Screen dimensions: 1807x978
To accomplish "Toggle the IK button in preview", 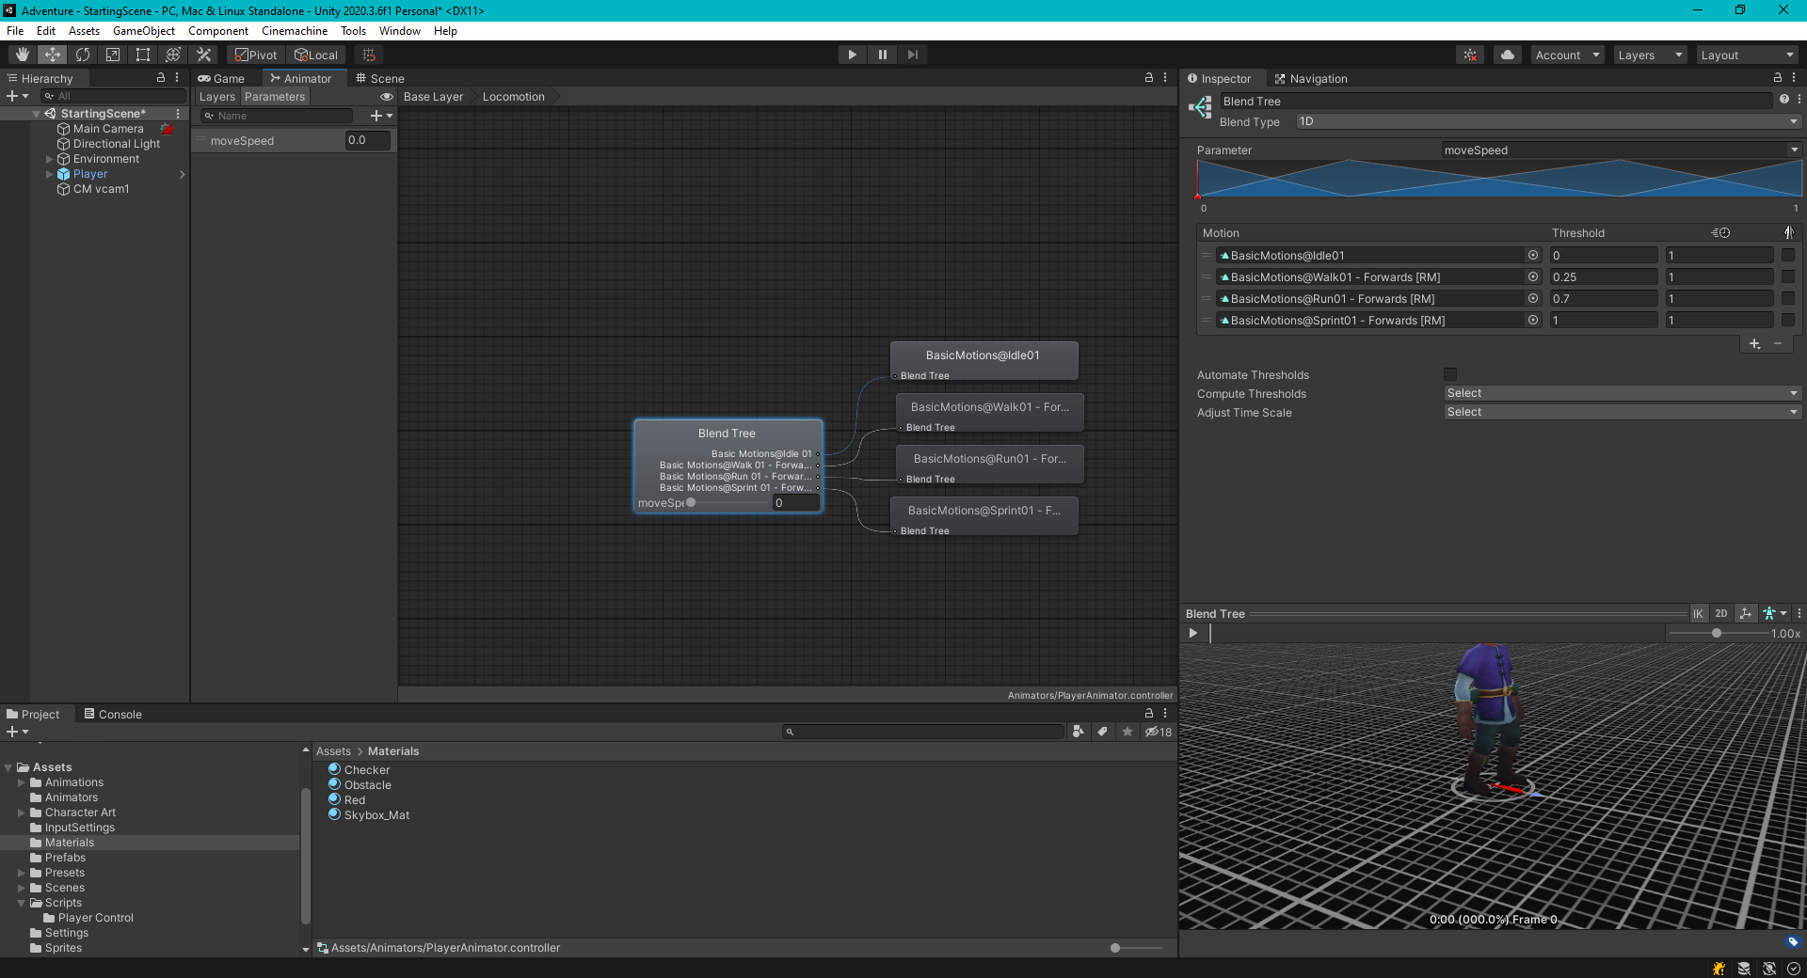I will point(1698,614).
